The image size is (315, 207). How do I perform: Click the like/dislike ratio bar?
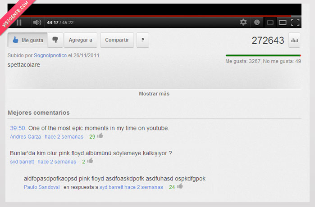pyautogui.click(x=263, y=55)
